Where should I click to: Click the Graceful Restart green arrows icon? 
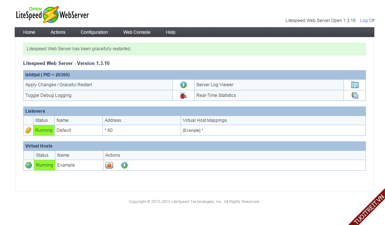click(x=184, y=85)
